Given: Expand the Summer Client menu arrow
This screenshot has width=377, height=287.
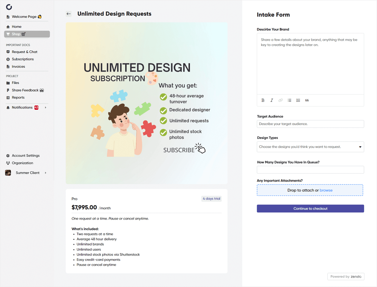Looking at the screenshot, I should [45, 173].
